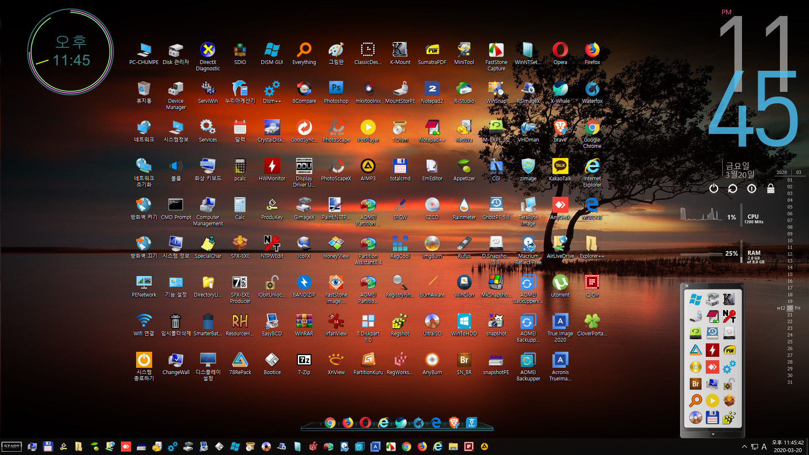Close the floating launcher panel
Image resolution: width=809 pixels, height=455 pixels.
coord(687,286)
